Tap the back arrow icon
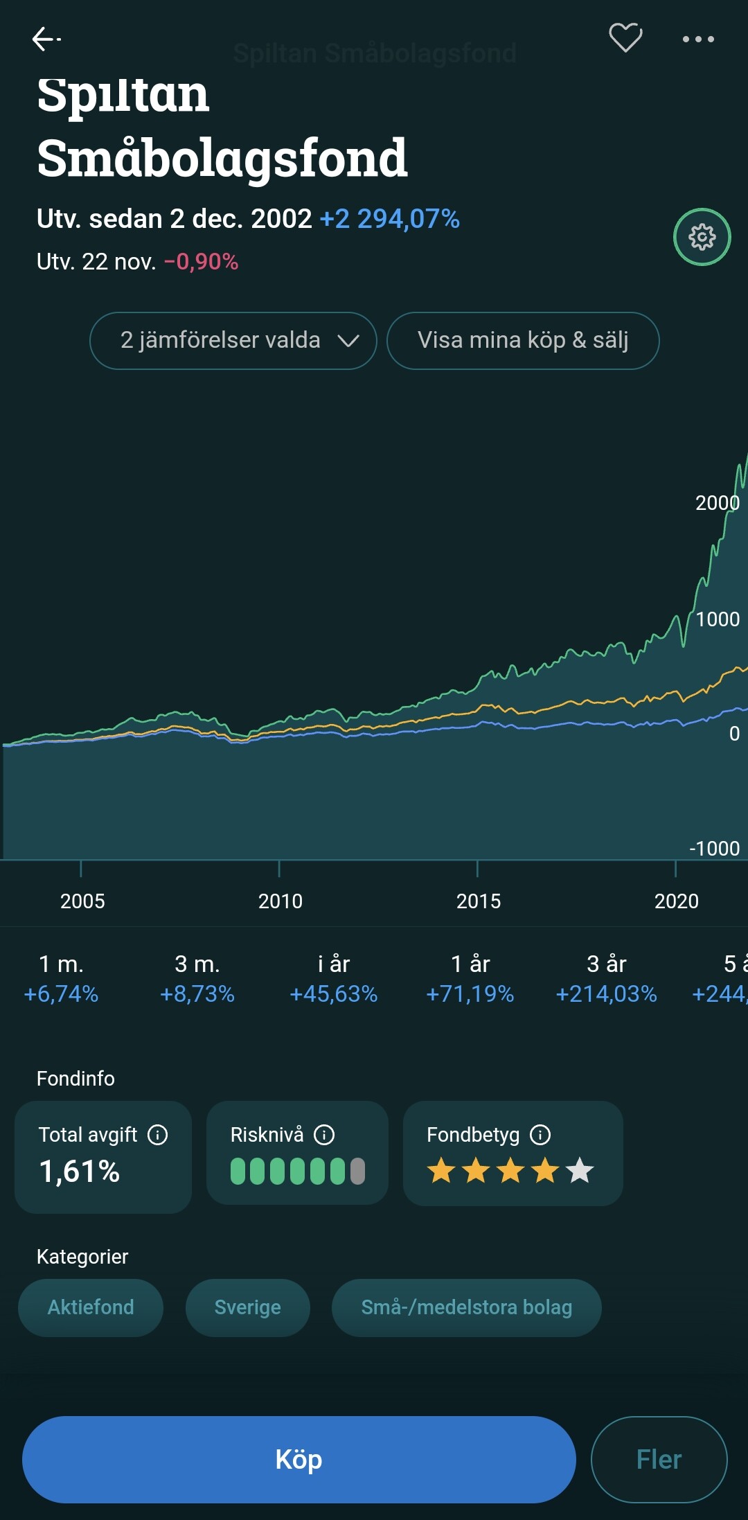This screenshot has height=1520, width=748. click(46, 39)
